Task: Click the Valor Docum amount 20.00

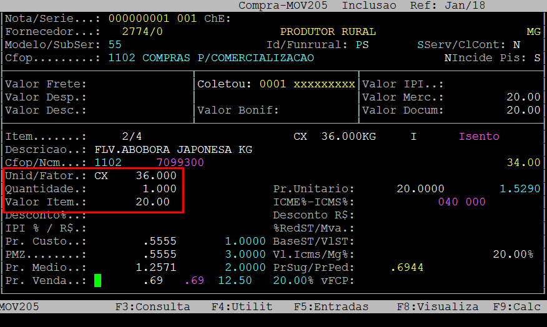Action: [x=523, y=110]
